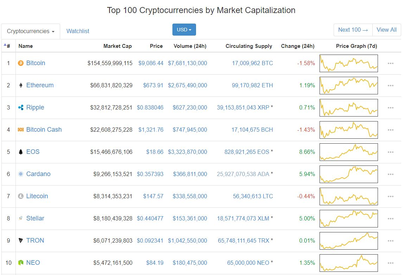Expand the options ellipsis for TRON row

click(x=390, y=241)
